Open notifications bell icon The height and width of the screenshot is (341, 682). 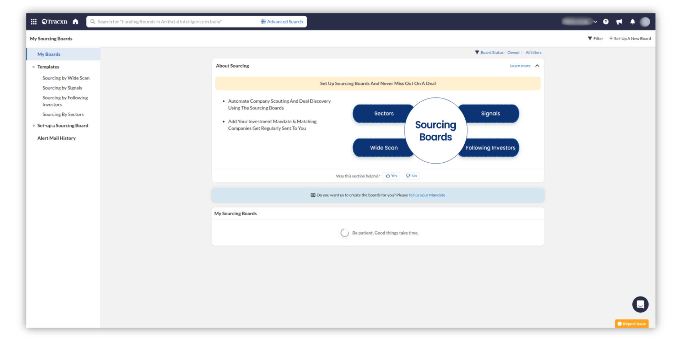click(632, 22)
